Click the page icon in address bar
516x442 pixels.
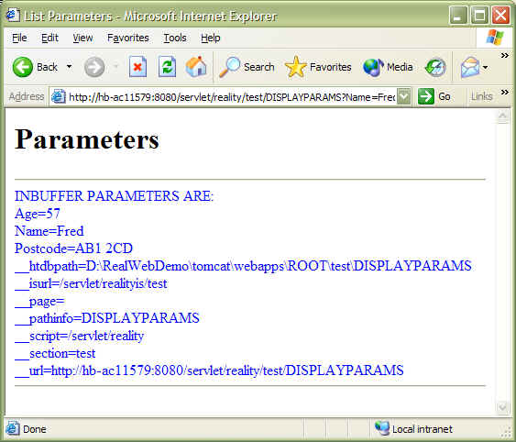pyautogui.click(x=59, y=96)
